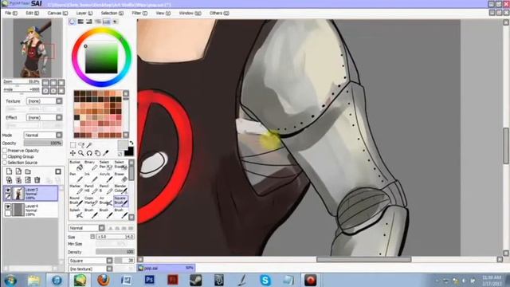The image size is (510, 287).
Task: Select the Layer4 layer row
Action: (x=30, y=210)
